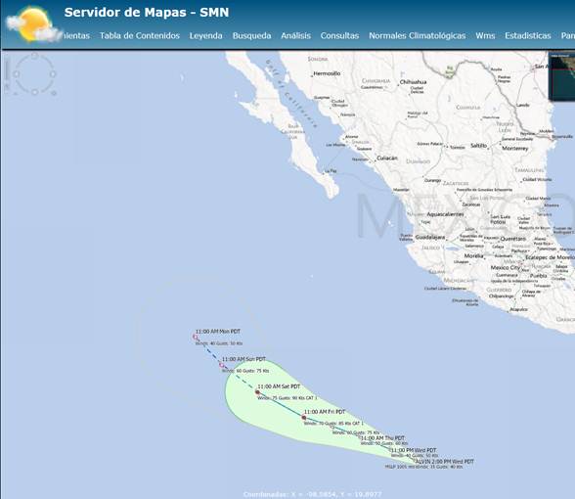Pan map south with compass bottom circle
This screenshot has height=499, width=575.
pyautogui.click(x=34, y=92)
